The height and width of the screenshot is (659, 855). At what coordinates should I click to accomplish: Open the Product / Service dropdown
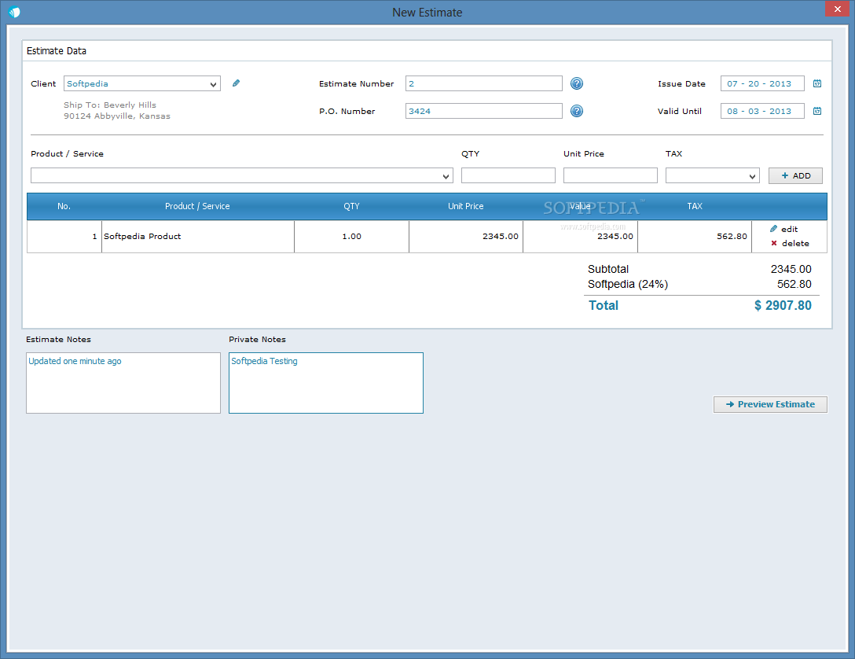point(446,176)
